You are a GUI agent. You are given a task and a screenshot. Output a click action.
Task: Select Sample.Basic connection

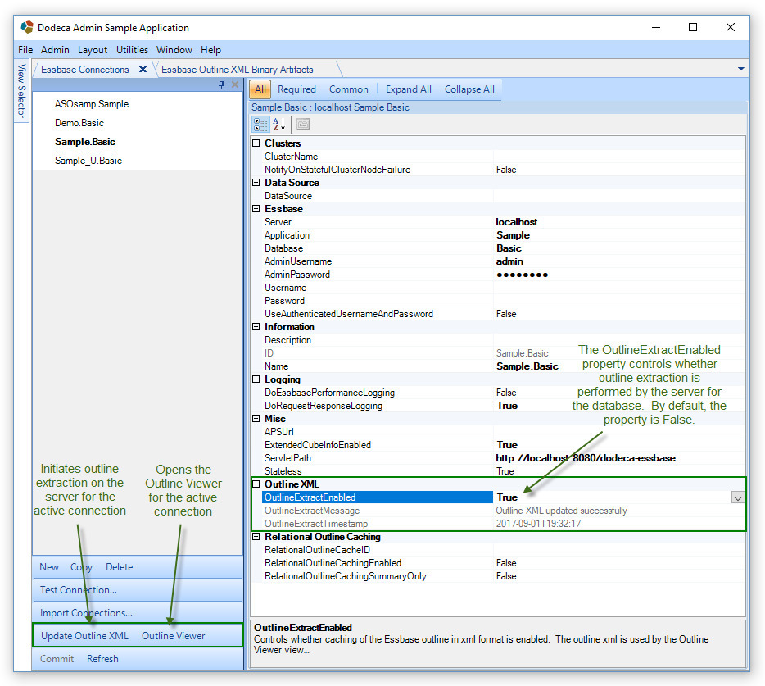point(85,142)
